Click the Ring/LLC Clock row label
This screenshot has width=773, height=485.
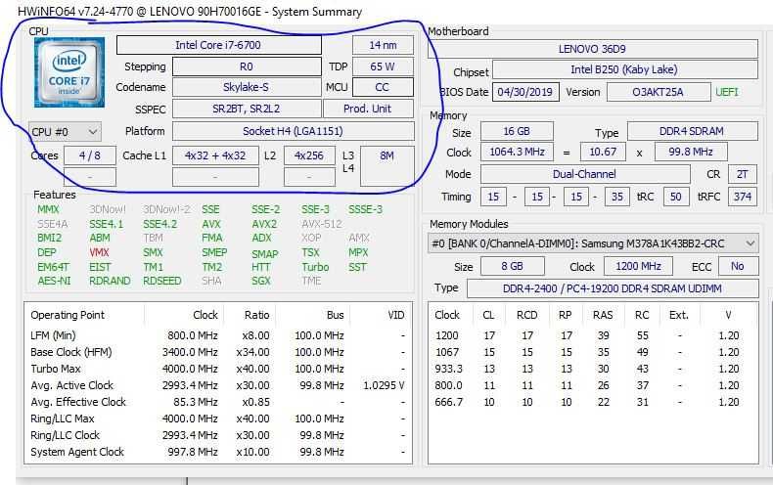pos(66,435)
